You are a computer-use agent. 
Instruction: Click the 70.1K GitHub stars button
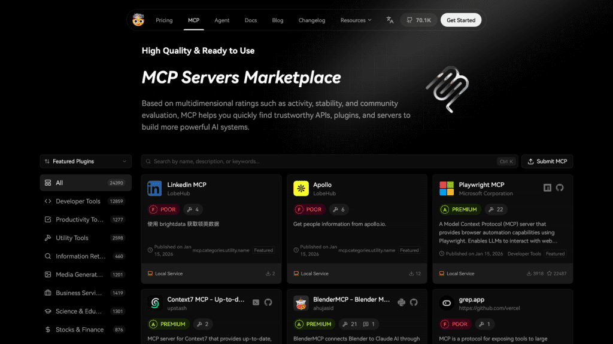pos(418,20)
